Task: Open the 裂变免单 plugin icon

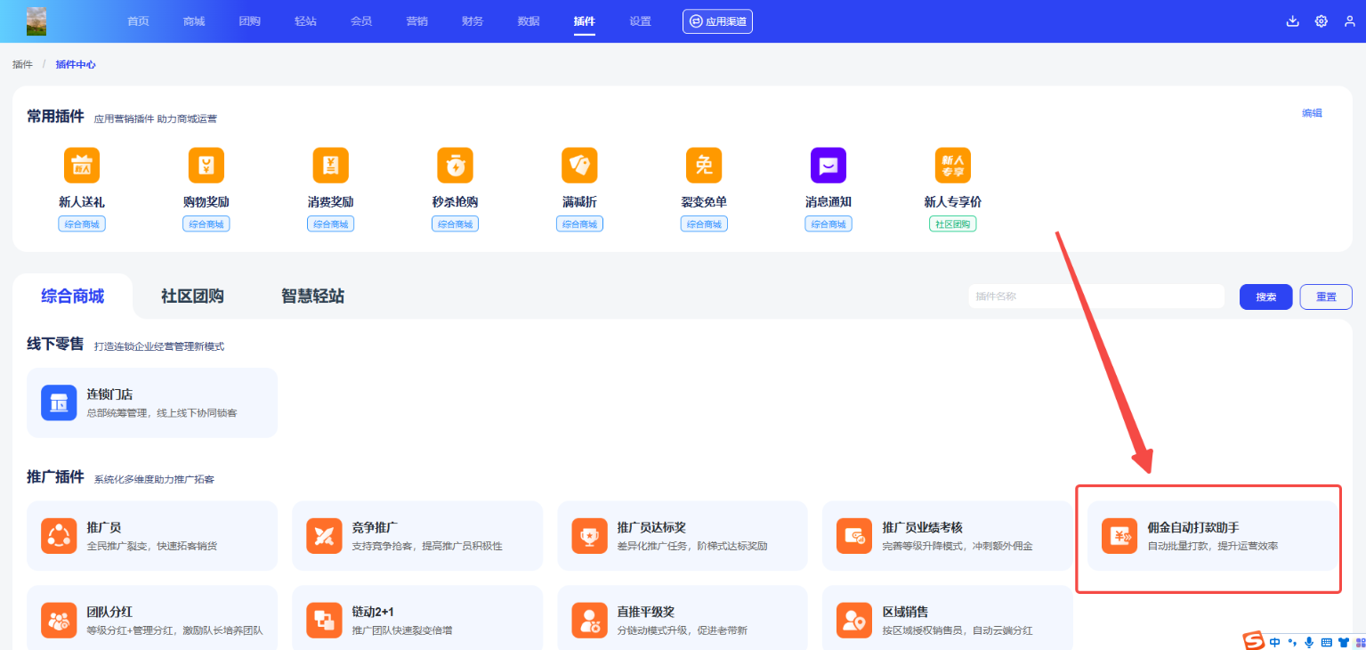Action: point(704,166)
